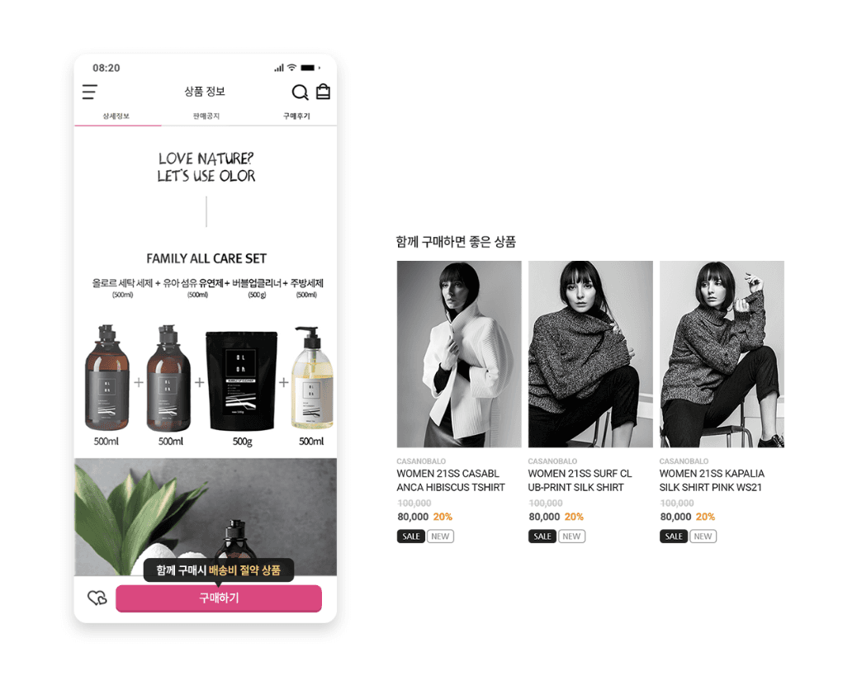The height and width of the screenshot is (676, 857).
Task: Open the hamburger menu icon
Action: pyautogui.click(x=90, y=92)
